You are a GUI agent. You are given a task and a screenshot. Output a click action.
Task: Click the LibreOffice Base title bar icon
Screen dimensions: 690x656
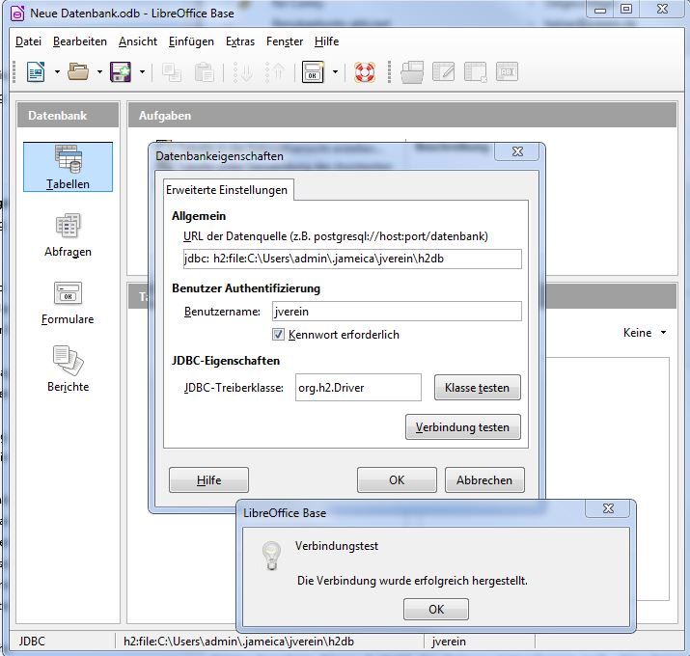pyautogui.click(x=17, y=14)
